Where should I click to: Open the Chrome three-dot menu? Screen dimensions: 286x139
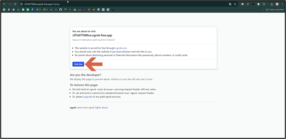pos(282,4)
